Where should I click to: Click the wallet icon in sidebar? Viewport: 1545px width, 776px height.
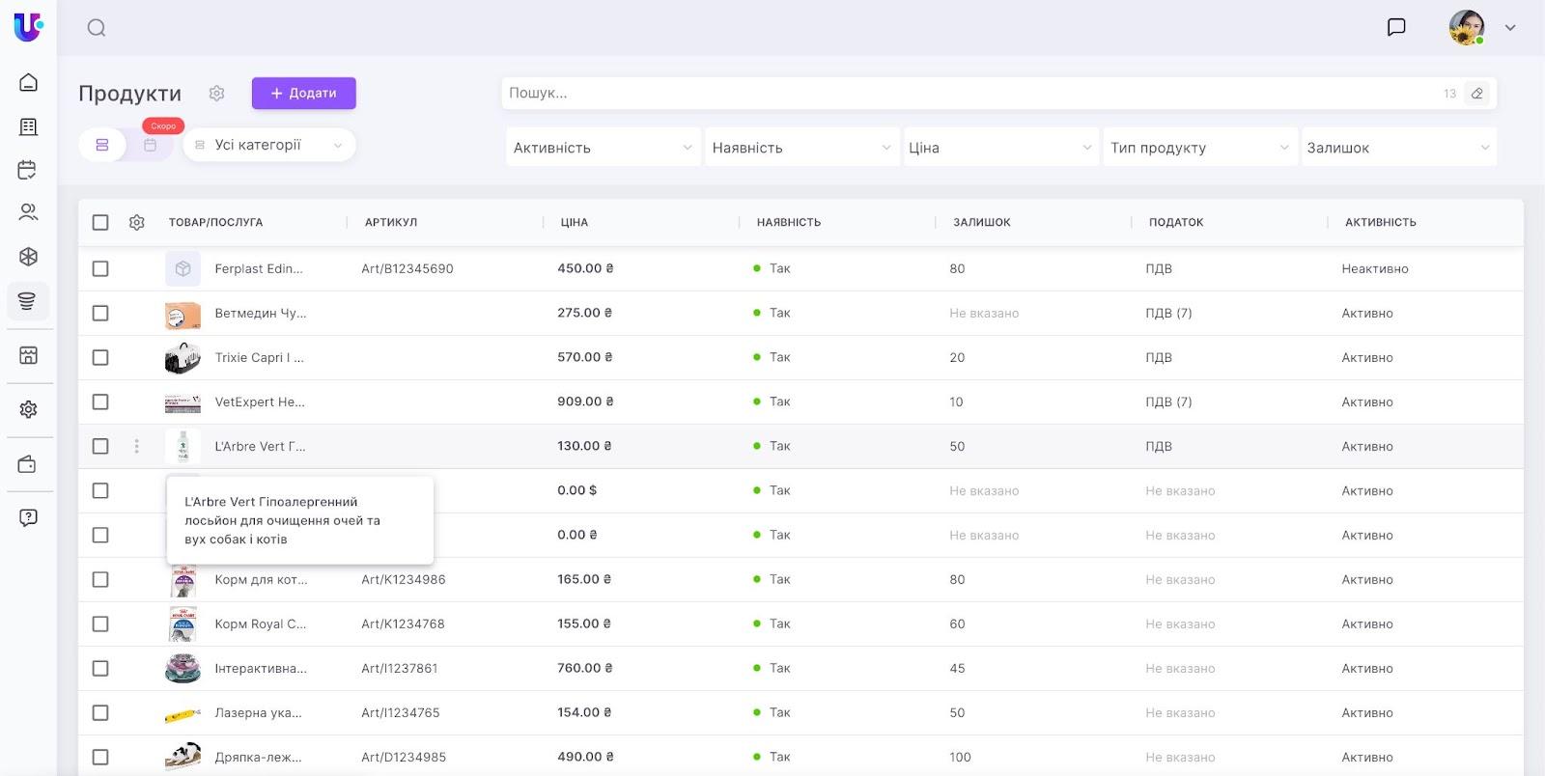point(28,464)
